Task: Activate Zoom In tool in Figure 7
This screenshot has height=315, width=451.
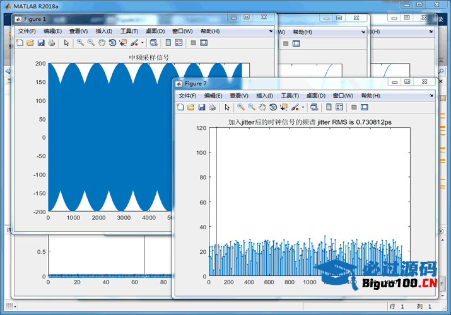Action: [x=241, y=107]
